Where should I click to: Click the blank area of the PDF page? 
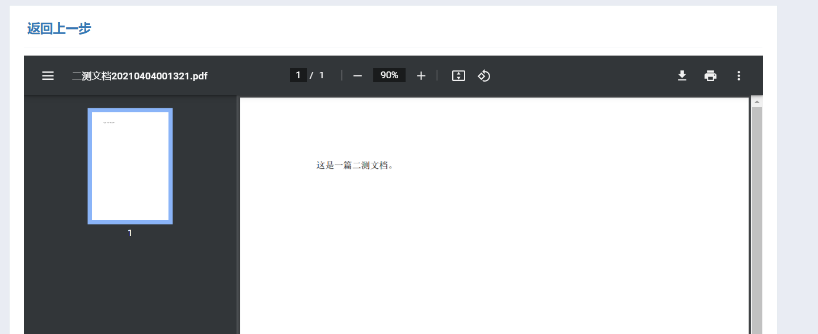click(x=494, y=255)
